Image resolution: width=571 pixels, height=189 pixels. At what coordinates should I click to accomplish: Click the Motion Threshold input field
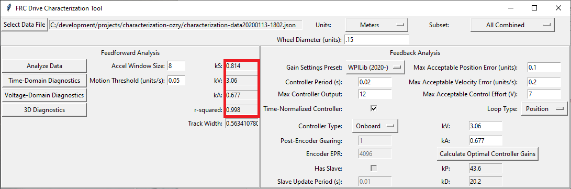tap(176, 81)
